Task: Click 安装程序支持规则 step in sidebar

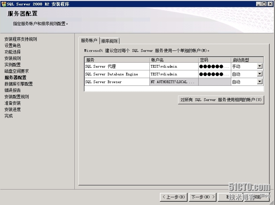Action: (x=21, y=39)
